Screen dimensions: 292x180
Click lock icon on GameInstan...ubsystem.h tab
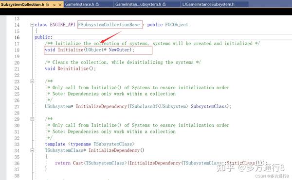click(164, 4)
